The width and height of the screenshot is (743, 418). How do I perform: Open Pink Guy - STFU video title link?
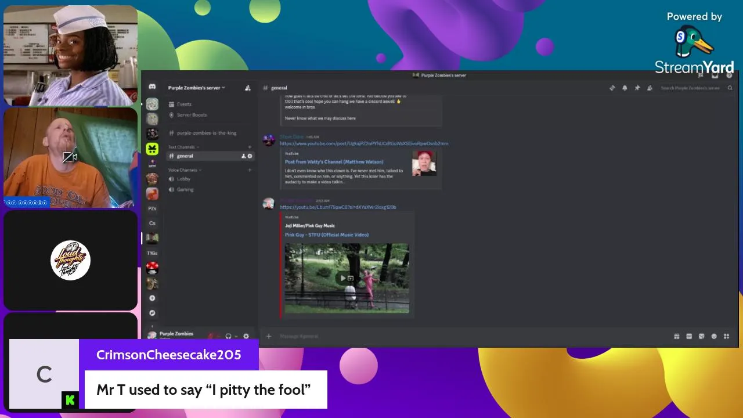[326, 235]
